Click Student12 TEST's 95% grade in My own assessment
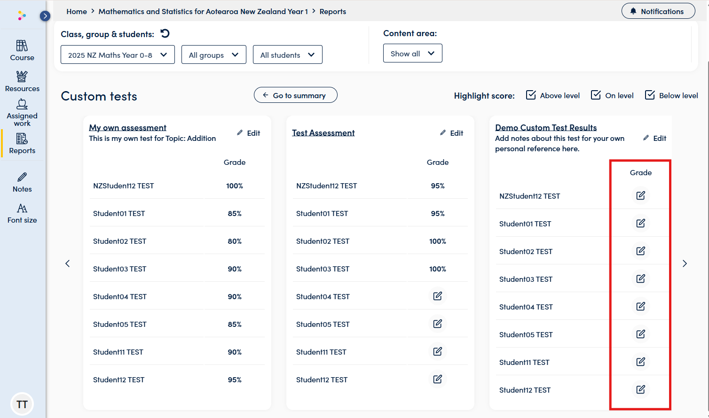 click(x=235, y=379)
